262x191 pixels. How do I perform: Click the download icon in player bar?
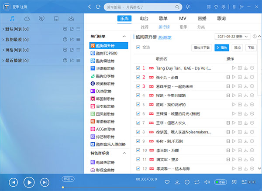tap(177, 182)
